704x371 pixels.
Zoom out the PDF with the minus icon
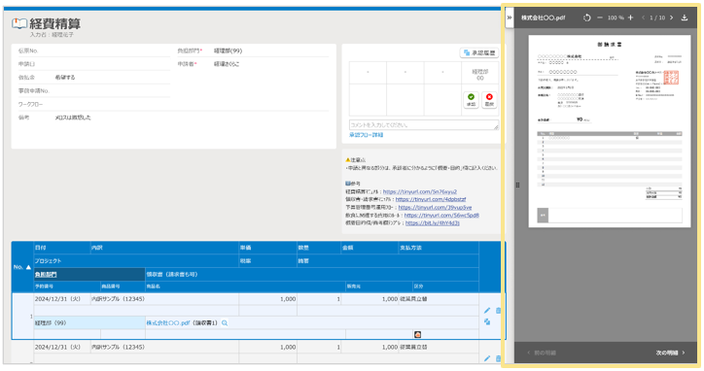600,17
